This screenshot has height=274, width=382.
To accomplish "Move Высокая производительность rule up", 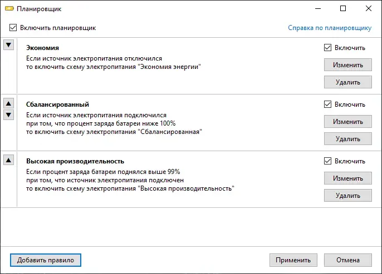I will point(8,160).
